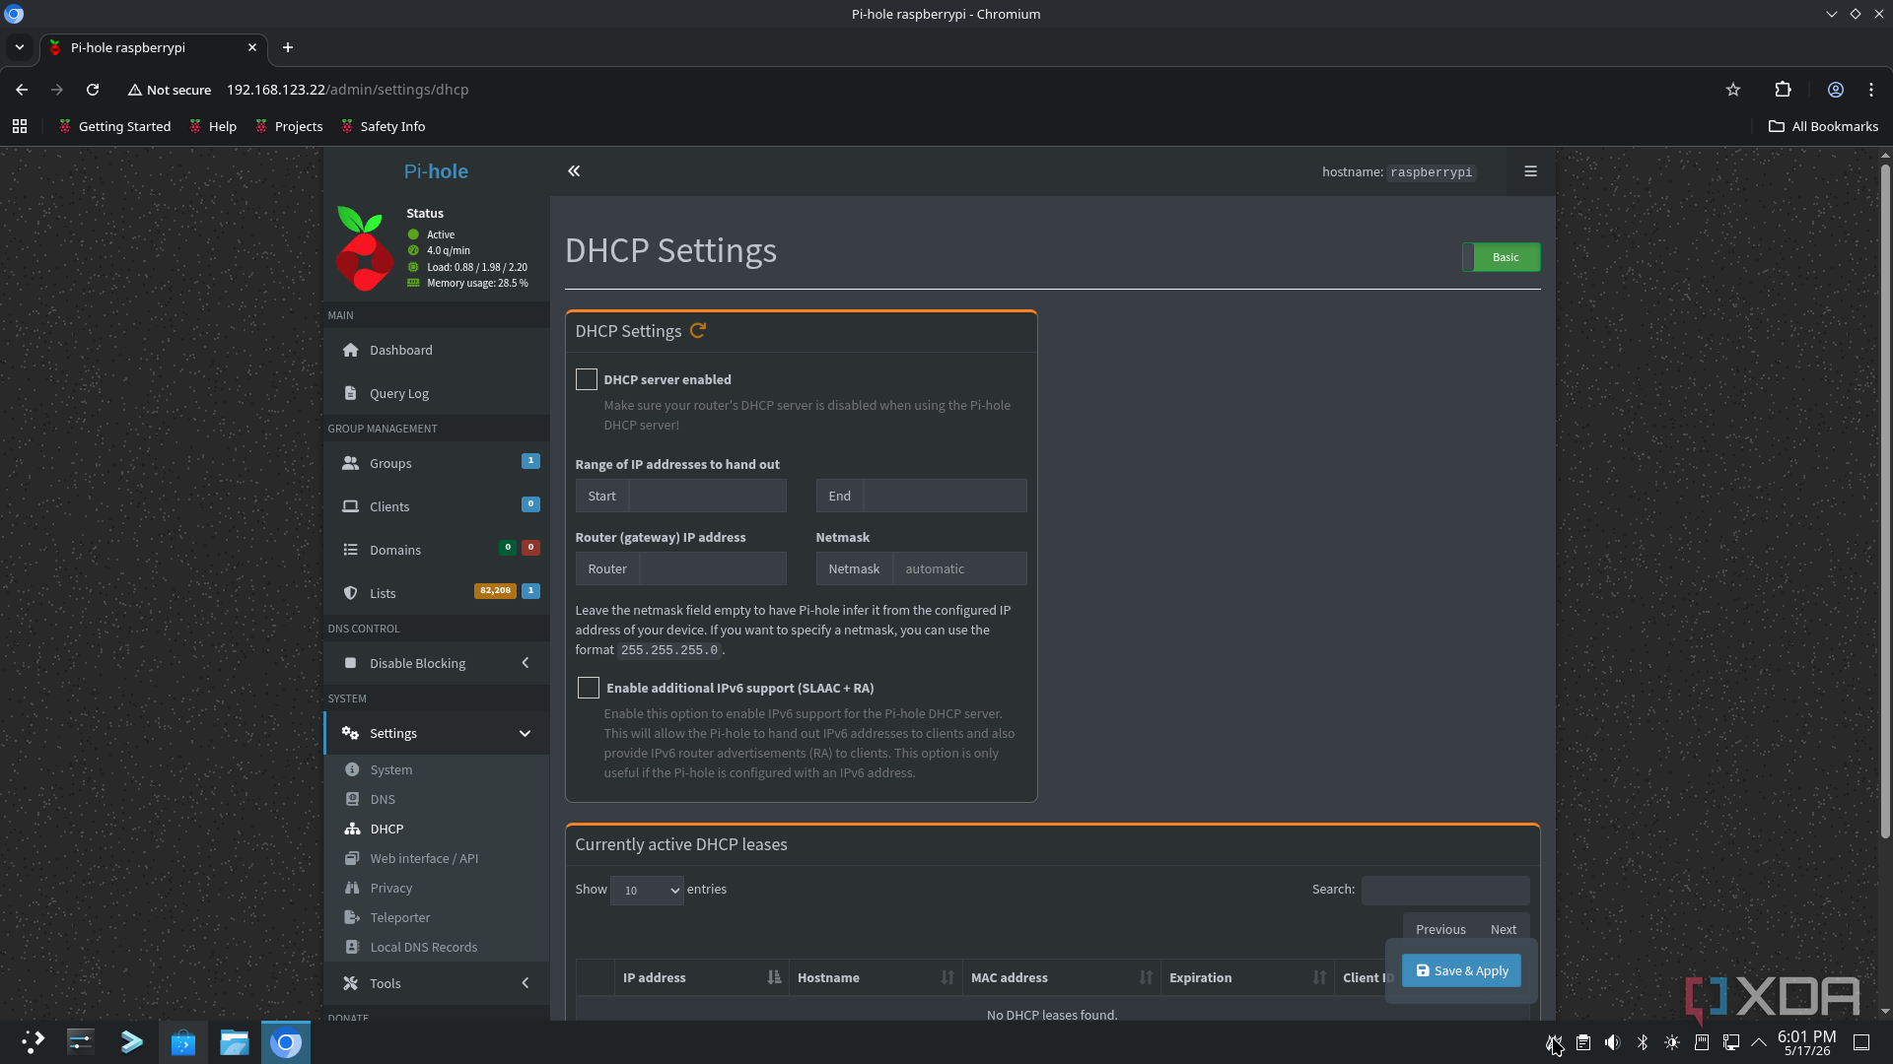Image resolution: width=1893 pixels, height=1064 pixels.
Task: Show hidden system tray icons
Action: click(x=1759, y=1042)
